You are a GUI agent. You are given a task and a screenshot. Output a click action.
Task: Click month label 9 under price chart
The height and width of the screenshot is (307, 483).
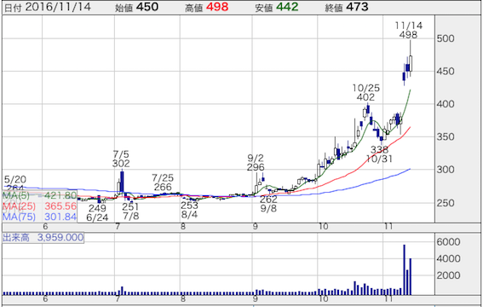click(256, 227)
